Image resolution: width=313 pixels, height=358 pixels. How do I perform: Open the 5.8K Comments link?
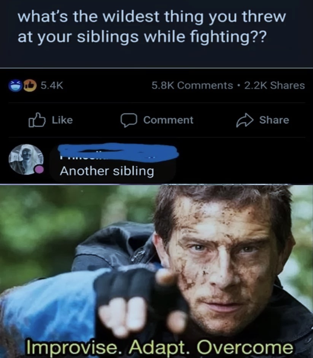point(192,86)
